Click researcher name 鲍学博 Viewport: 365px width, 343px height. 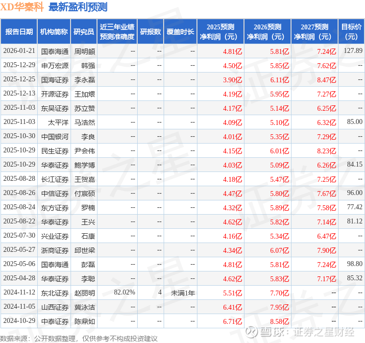(85, 165)
